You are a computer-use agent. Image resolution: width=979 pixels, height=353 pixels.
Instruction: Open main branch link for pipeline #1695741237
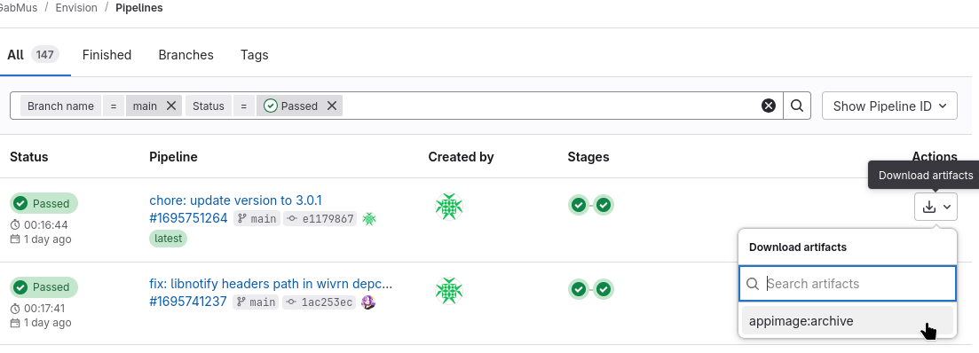pyautogui.click(x=262, y=302)
